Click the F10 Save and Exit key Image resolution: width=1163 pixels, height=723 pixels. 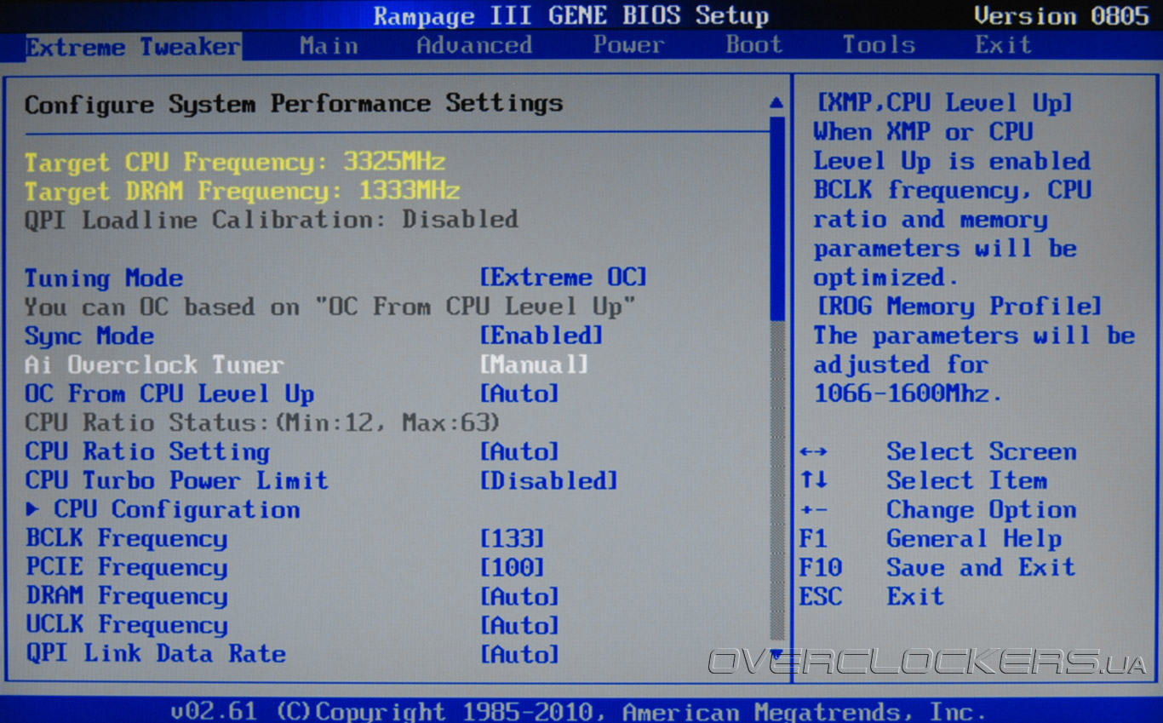[821, 567]
